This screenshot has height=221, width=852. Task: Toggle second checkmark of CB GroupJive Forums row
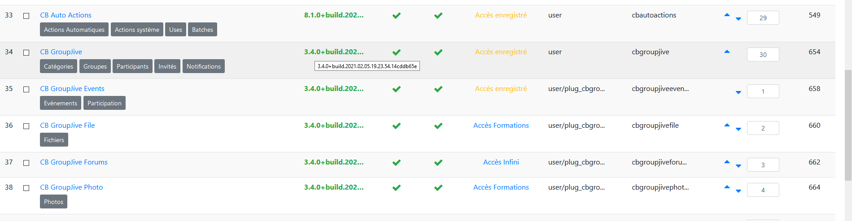[x=438, y=163]
